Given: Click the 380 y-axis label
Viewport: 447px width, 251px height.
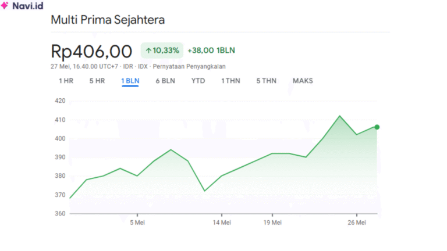Looking at the screenshot, I should pos(60,176).
